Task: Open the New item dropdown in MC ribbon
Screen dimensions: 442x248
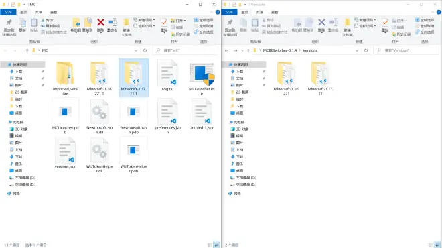Action: 145,20
